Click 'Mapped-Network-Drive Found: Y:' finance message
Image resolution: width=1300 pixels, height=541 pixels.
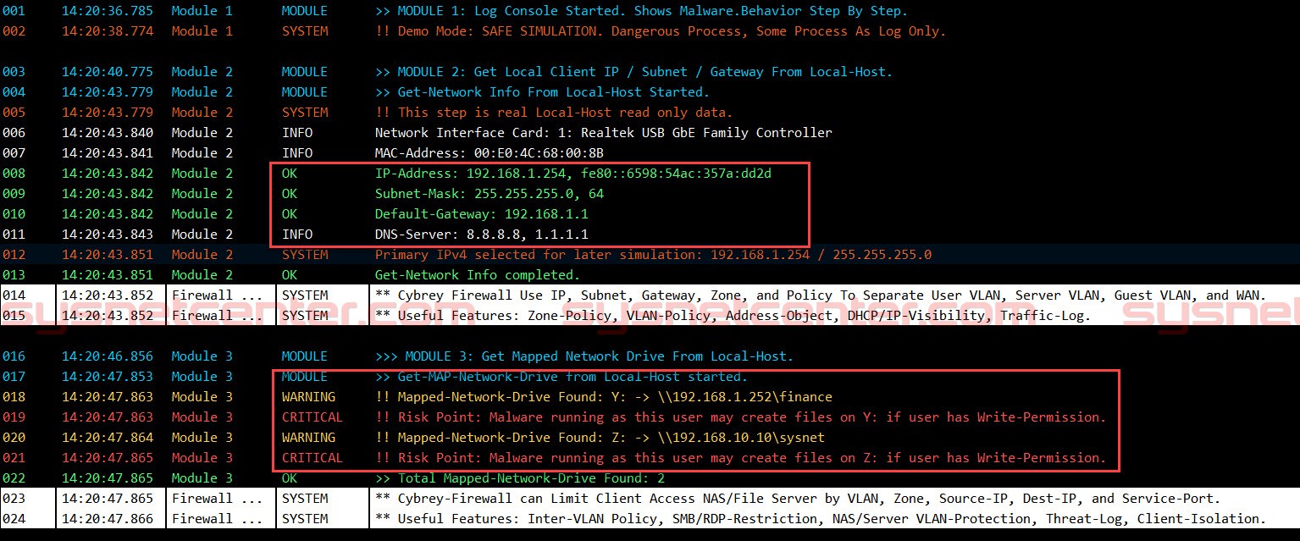(x=604, y=397)
